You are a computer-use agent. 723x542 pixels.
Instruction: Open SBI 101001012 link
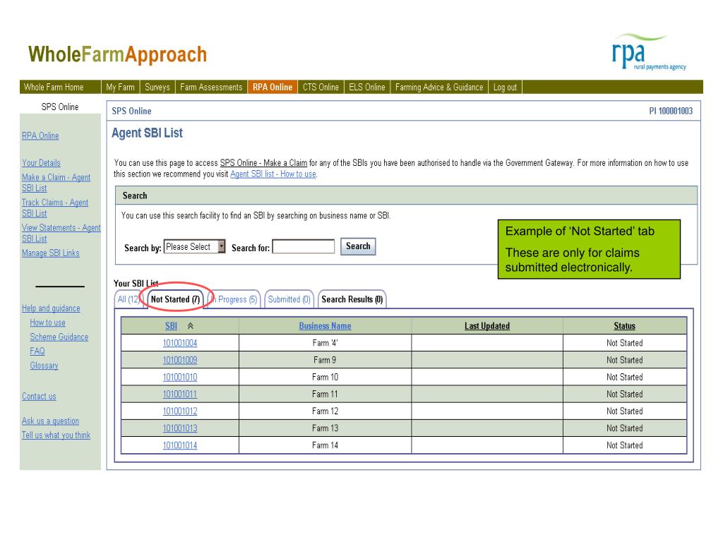click(180, 411)
